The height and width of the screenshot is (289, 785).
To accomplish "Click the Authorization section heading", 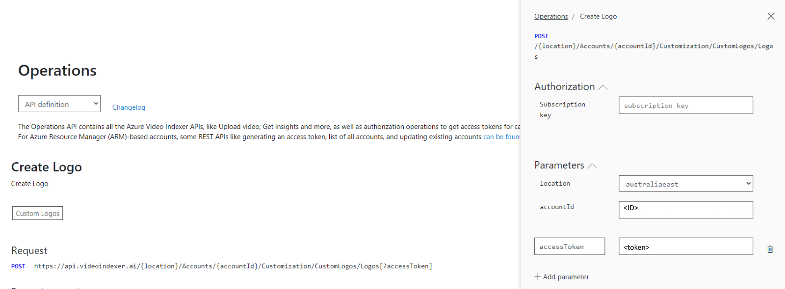I will click(x=564, y=87).
